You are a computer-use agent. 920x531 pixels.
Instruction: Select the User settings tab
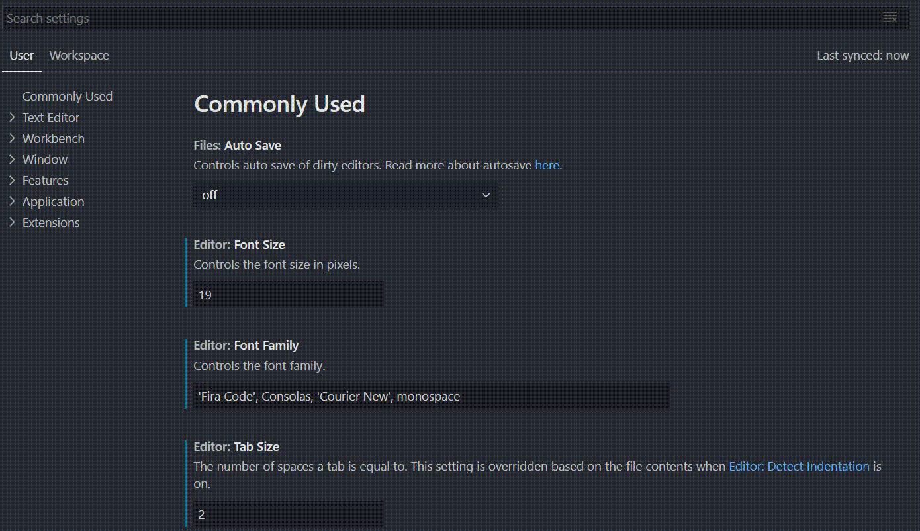tap(22, 56)
